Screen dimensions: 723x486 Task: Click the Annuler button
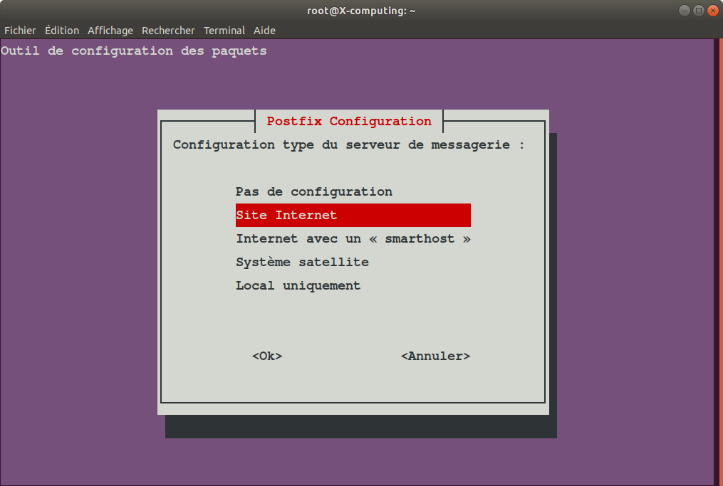point(435,356)
